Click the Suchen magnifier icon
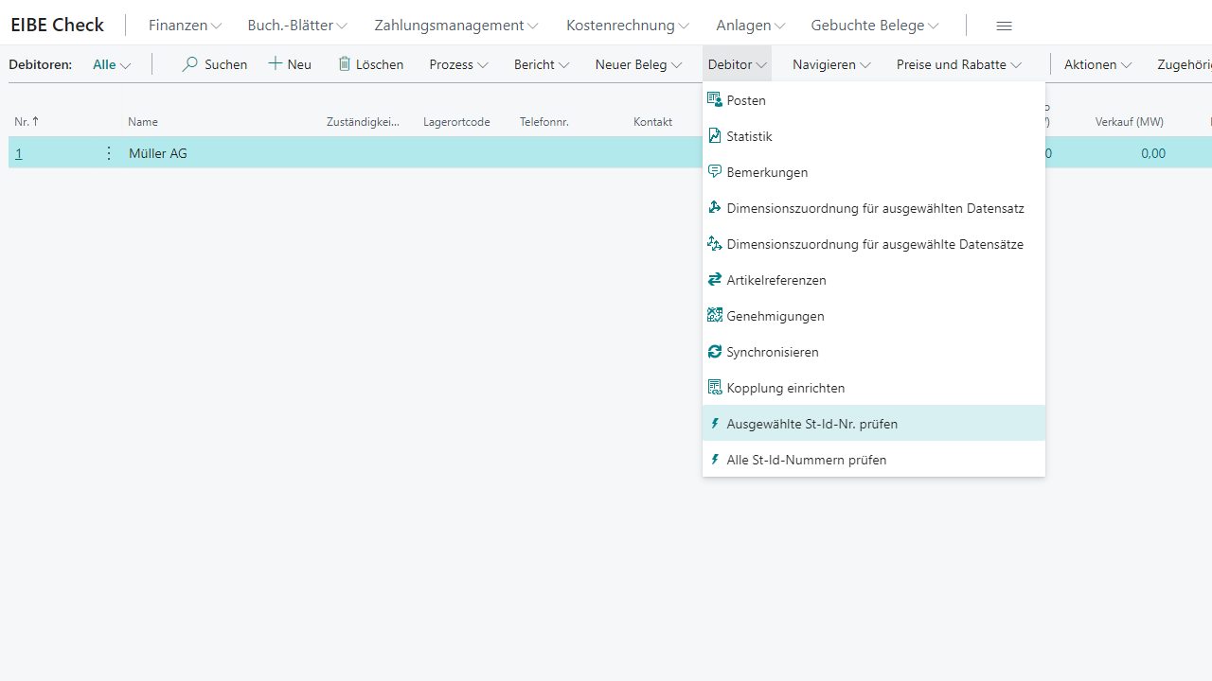Image resolution: width=1212 pixels, height=681 pixels. pyautogui.click(x=190, y=64)
